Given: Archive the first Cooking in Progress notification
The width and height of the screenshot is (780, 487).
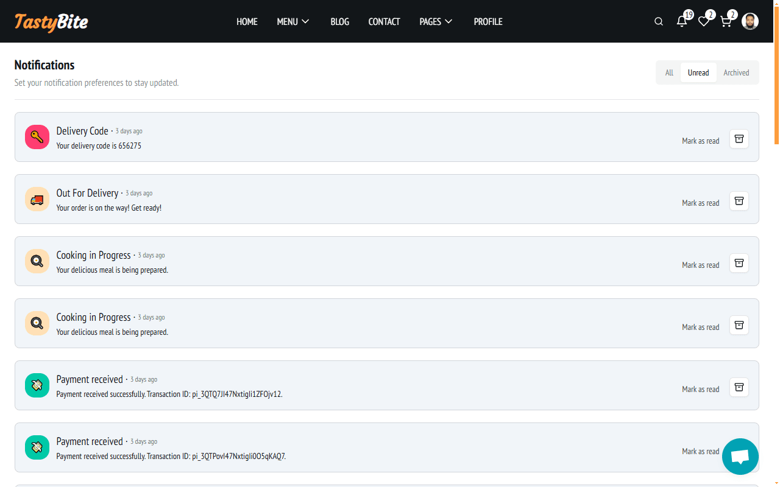Looking at the screenshot, I should coord(739,263).
